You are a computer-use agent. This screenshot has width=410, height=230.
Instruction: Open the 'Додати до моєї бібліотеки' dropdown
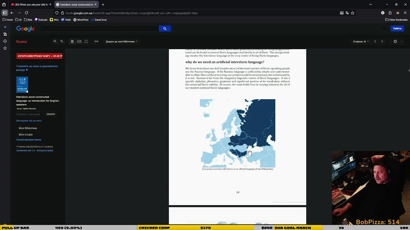click(x=122, y=42)
